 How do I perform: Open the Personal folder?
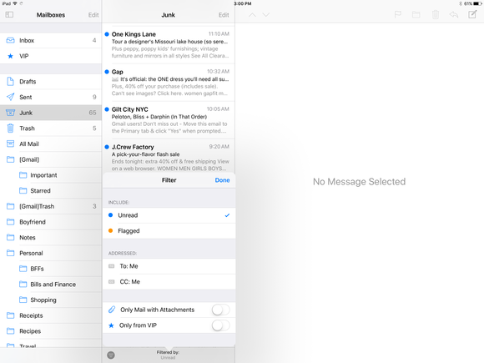[51, 253]
